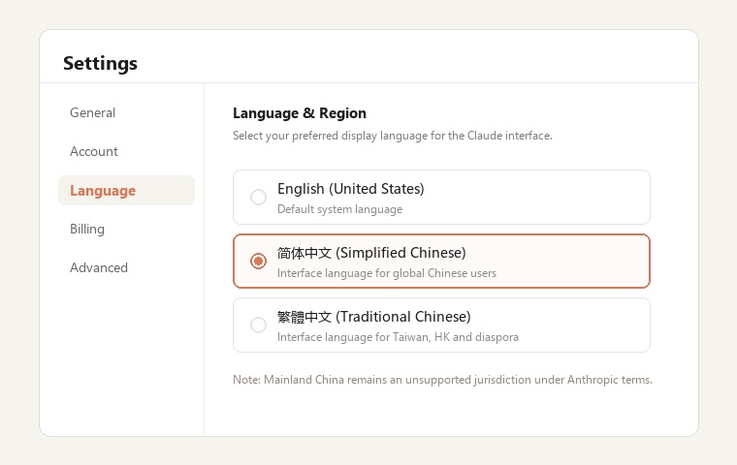The width and height of the screenshot is (737, 465).
Task: Click the Settings page title
Action: (x=100, y=63)
